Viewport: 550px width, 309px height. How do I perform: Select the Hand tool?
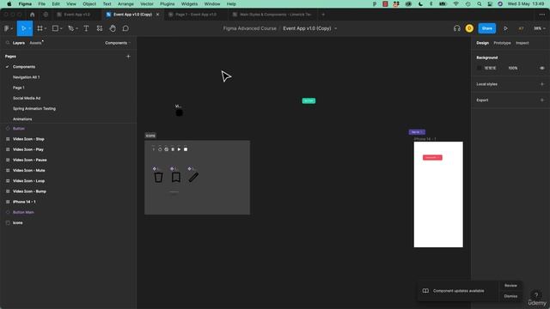113,28
